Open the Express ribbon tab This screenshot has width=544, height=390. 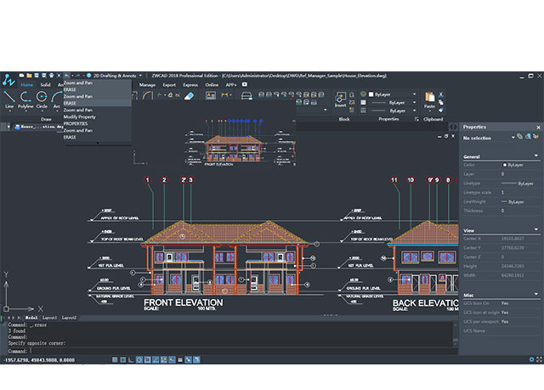tap(190, 85)
